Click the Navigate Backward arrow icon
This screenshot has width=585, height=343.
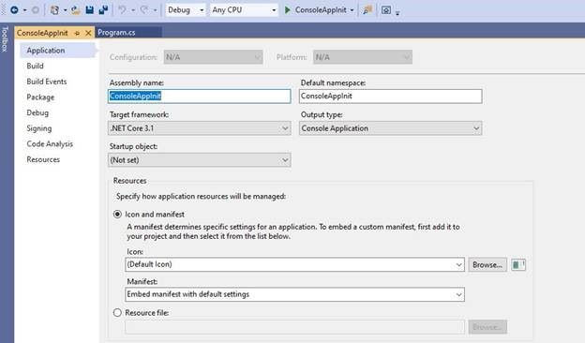click(x=15, y=10)
